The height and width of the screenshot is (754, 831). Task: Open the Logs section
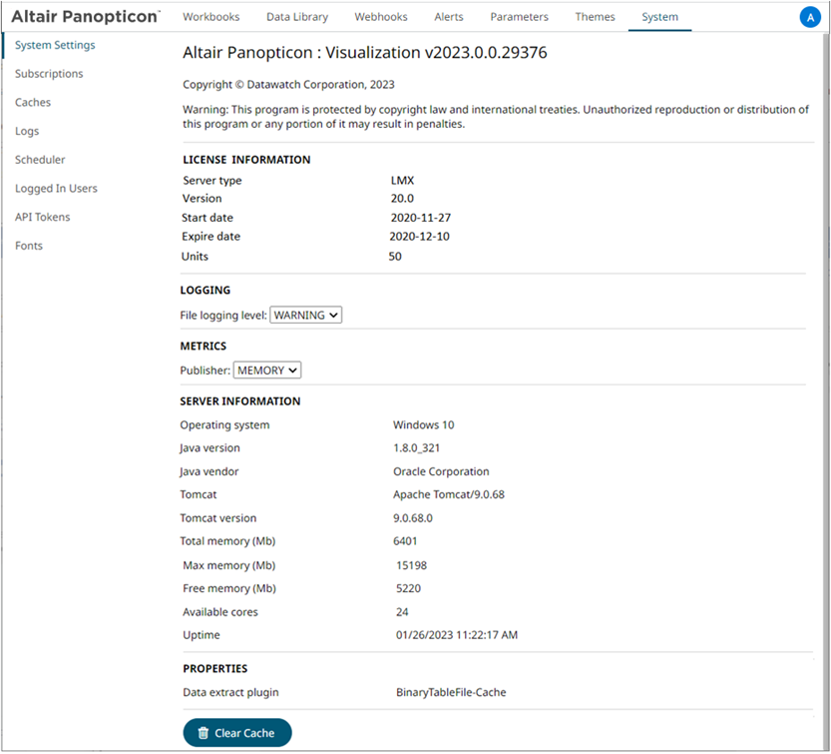coord(26,131)
